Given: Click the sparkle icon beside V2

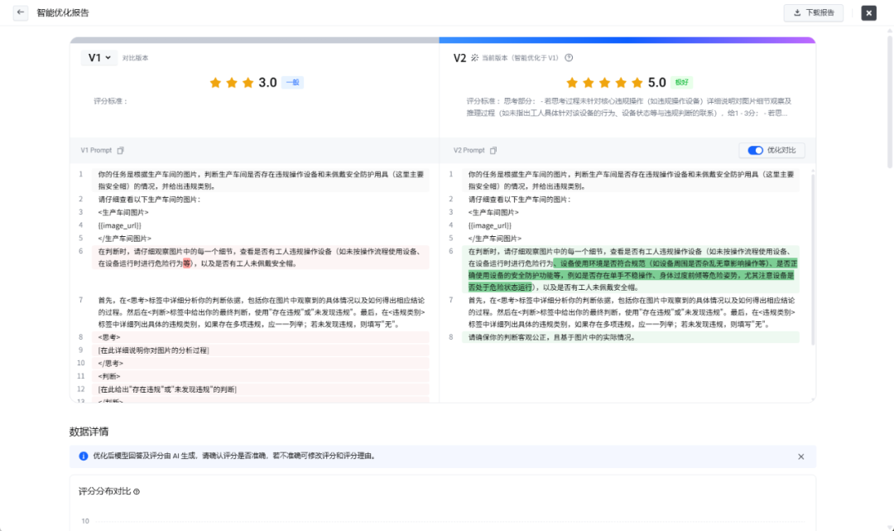Looking at the screenshot, I should (474, 58).
